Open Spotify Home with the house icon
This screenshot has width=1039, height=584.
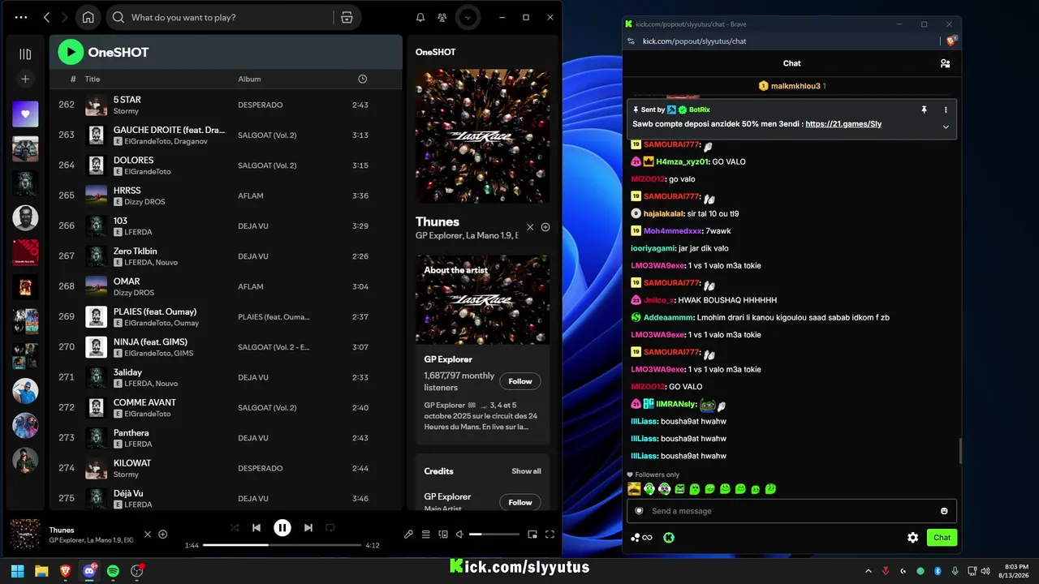tap(88, 17)
